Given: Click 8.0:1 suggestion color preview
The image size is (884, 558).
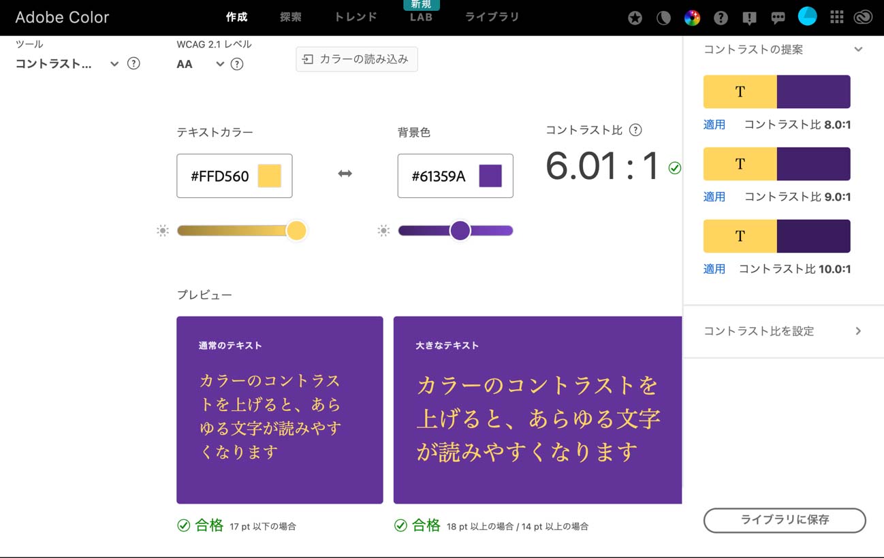Looking at the screenshot, I should coord(777,92).
